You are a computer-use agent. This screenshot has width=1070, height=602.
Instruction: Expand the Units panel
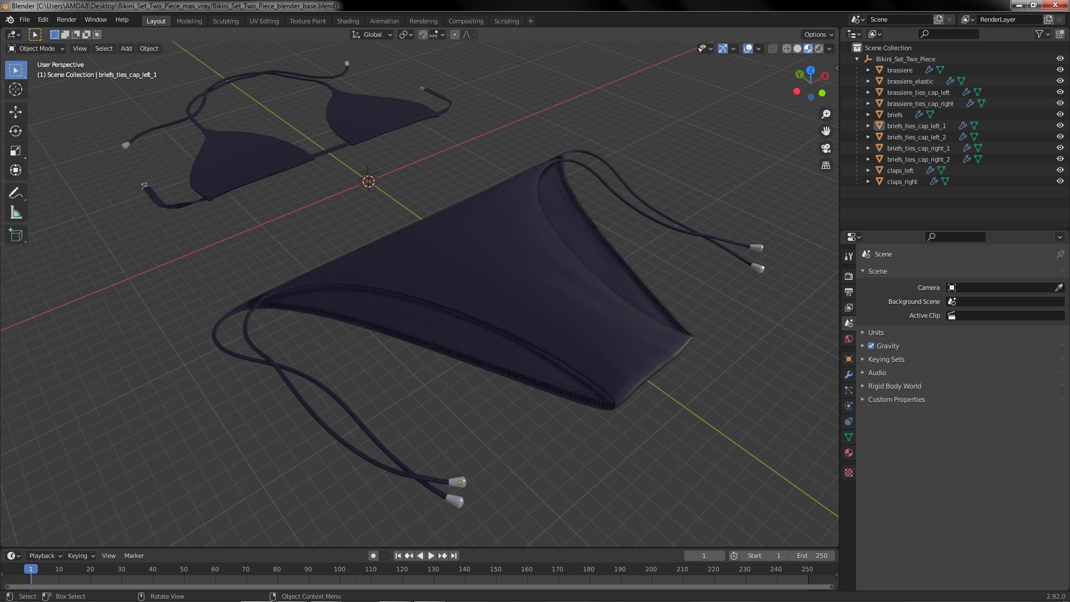[x=876, y=332]
